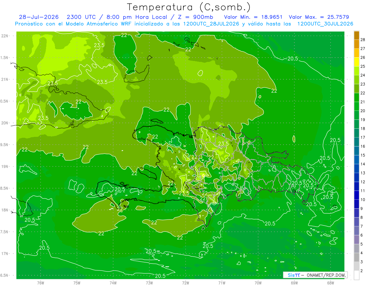Image resolution: width=371 pixels, height=287 pixels.
Task: Click the '1200UTC_28JUL2026' initialization timestamp
Action: pos(211,24)
